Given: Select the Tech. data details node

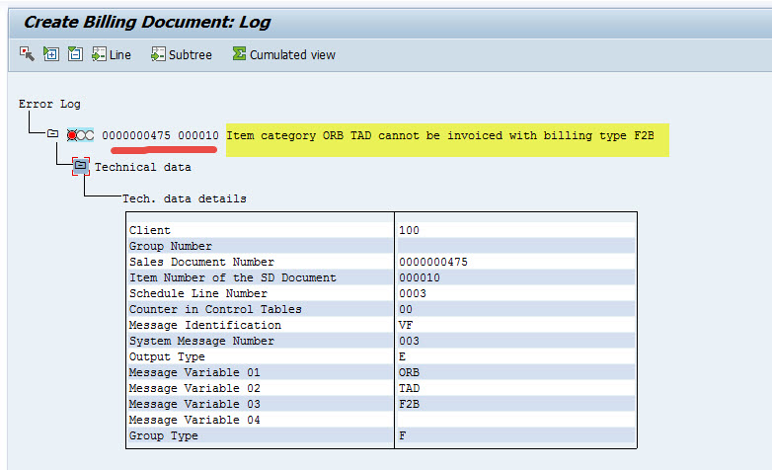Looking at the screenshot, I should [x=185, y=198].
